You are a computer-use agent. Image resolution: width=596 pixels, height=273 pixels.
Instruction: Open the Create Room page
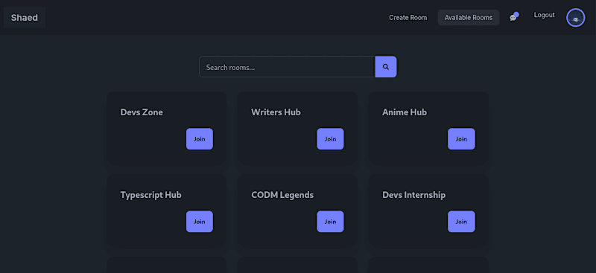coord(408,17)
